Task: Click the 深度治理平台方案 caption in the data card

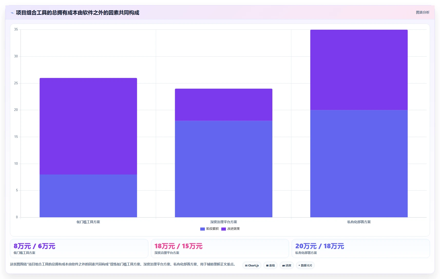Action: coord(167,253)
